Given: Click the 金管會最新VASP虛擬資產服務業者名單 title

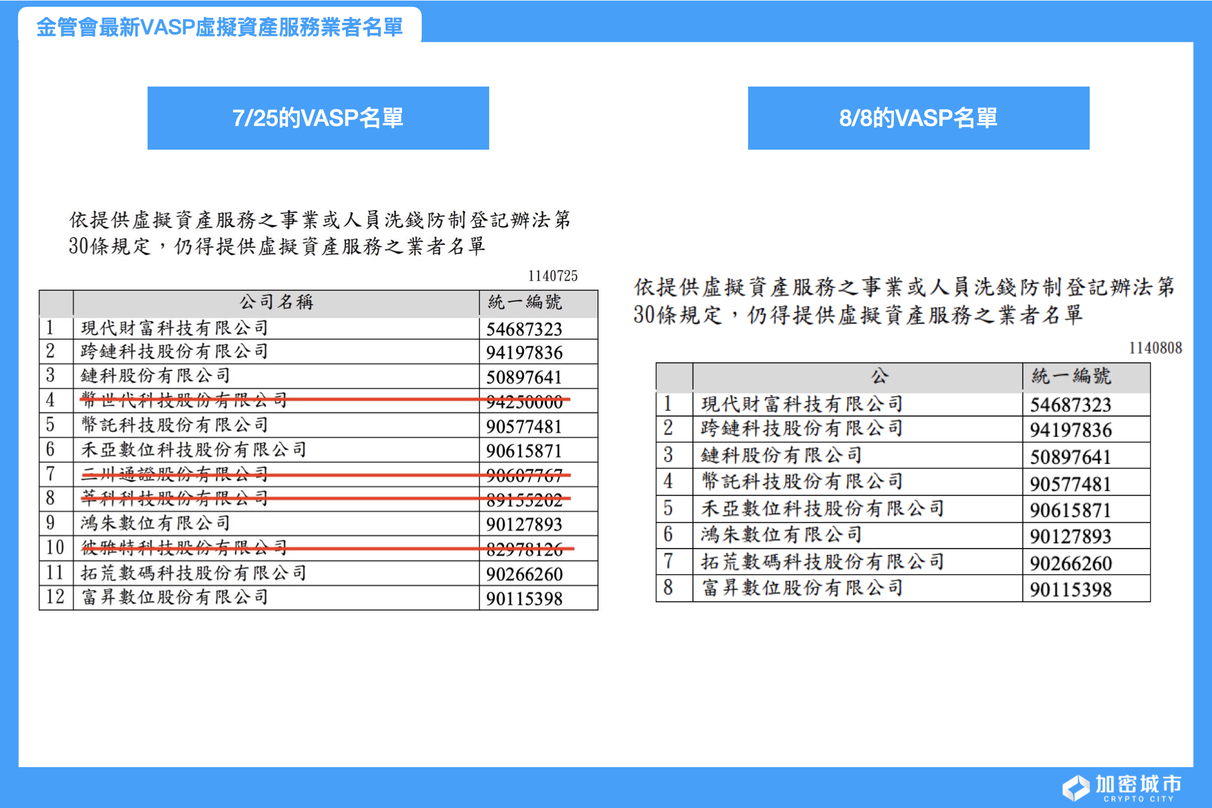Looking at the screenshot, I should click(x=220, y=28).
